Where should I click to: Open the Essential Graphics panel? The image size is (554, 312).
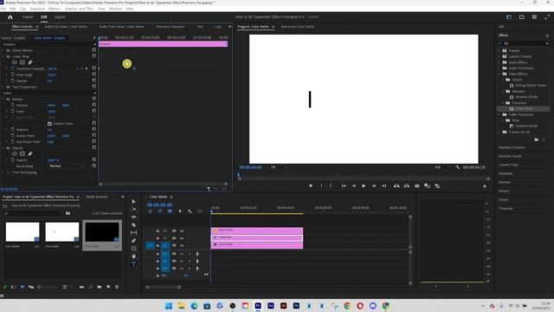pyautogui.click(x=512, y=147)
